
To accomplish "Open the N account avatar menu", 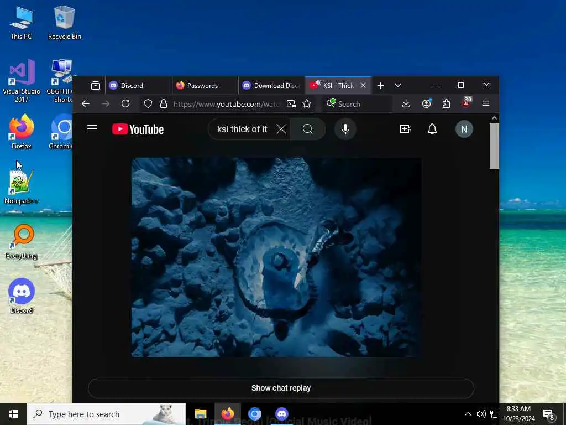I will pos(464,129).
